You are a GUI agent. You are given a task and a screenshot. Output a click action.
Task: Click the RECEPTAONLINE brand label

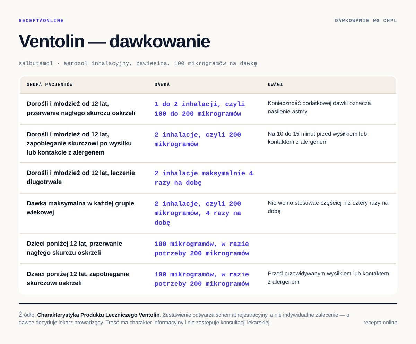[x=41, y=21]
